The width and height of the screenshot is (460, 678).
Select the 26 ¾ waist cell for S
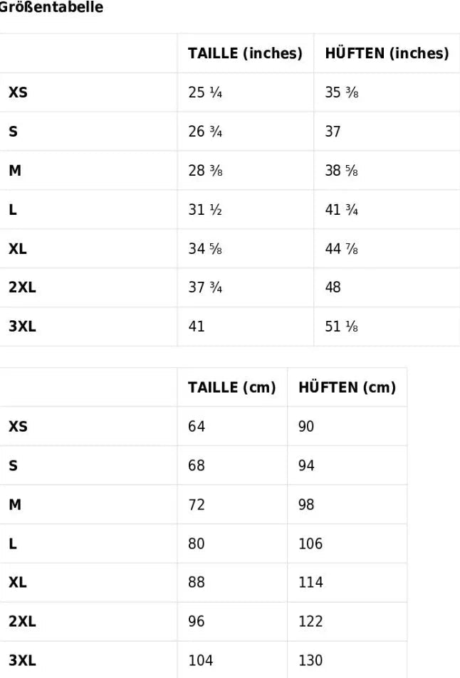[x=205, y=132]
